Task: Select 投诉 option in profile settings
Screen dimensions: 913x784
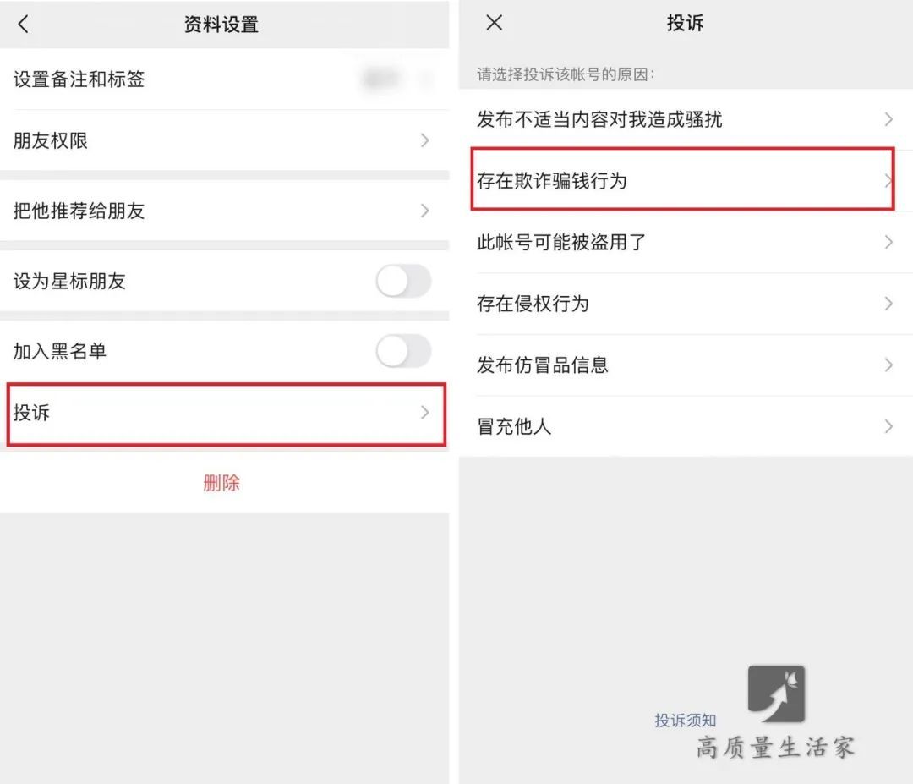Action: [x=227, y=414]
